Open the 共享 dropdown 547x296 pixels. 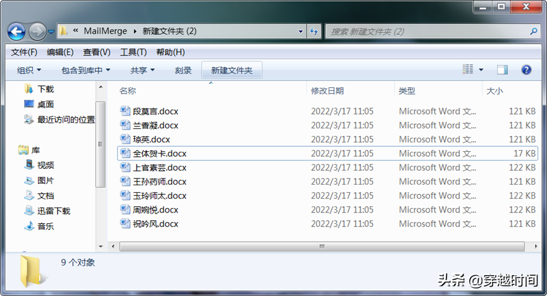tap(142, 70)
